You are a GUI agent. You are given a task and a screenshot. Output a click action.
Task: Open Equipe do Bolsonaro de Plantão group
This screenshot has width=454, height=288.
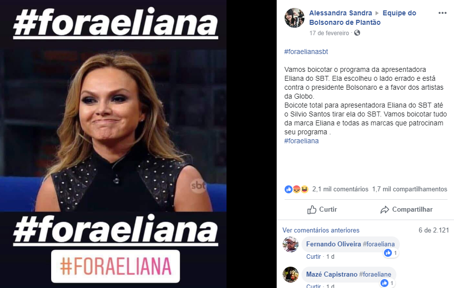[x=363, y=18]
